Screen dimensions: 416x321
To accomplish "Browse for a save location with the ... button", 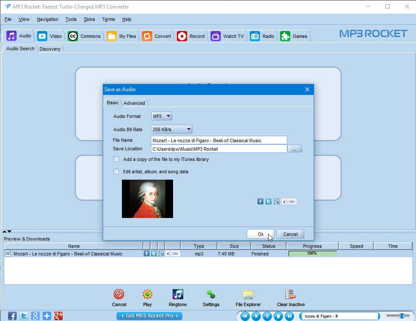I will (295, 149).
